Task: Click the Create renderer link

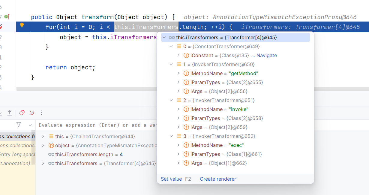Action: pyautogui.click(x=218, y=179)
